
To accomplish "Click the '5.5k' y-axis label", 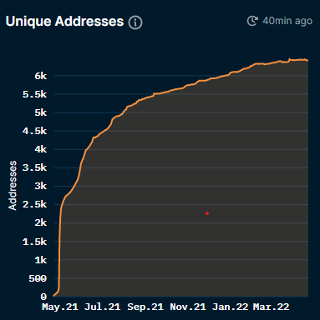I will (34, 94).
